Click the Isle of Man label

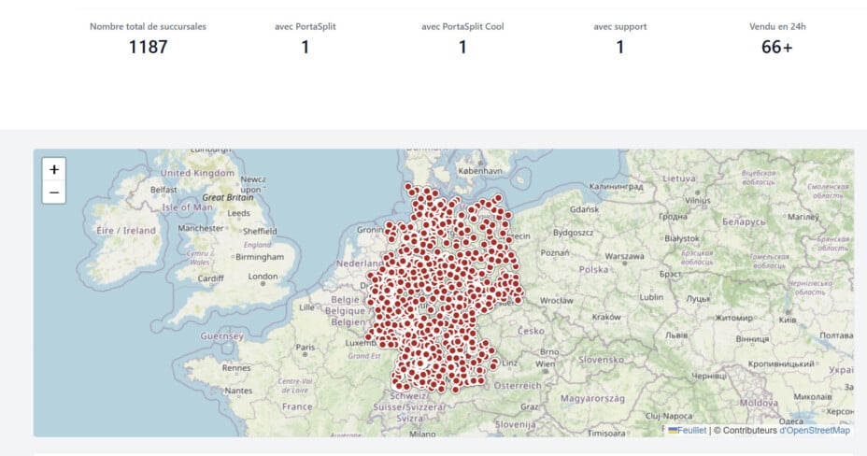[x=187, y=207]
